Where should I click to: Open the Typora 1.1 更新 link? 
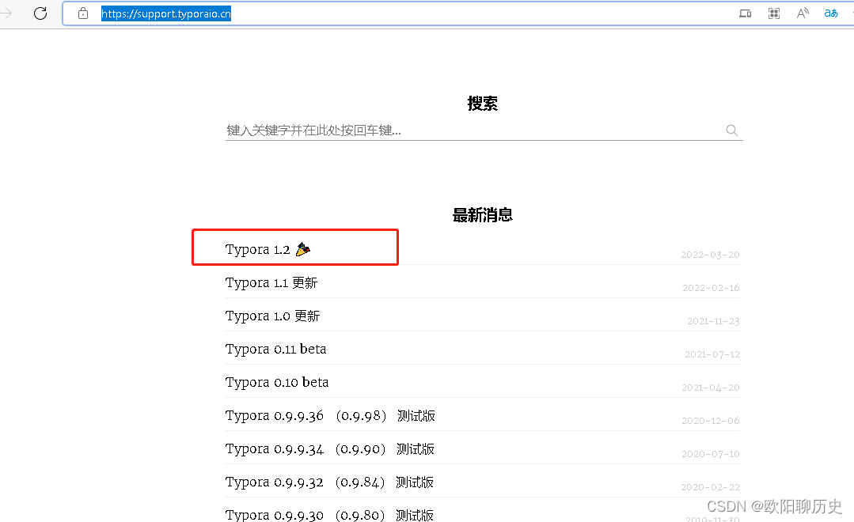tap(271, 283)
